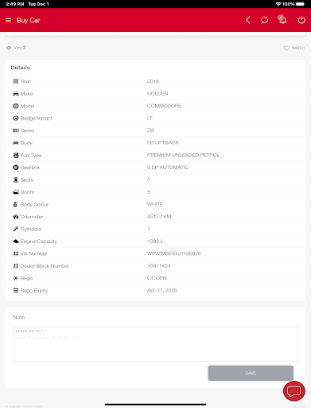Focus the Your Note text field
311x408 pixels.
point(155,344)
